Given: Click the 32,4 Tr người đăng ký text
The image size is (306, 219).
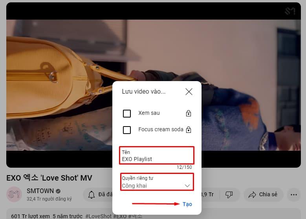Looking at the screenshot, I should point(49,199).
